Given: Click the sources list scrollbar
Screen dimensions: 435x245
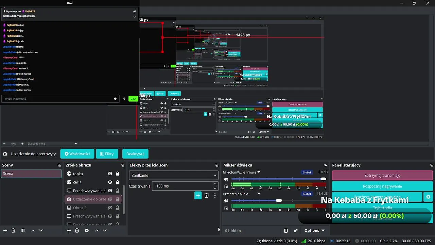Looking at the screenshot, I should 123,199.
